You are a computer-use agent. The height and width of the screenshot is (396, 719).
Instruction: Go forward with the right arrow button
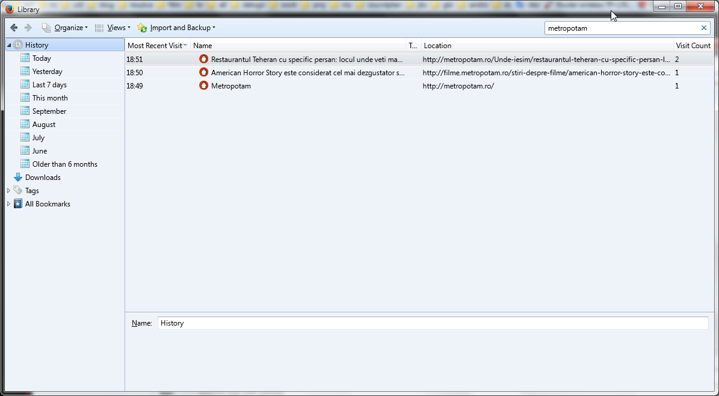[28, 28]
